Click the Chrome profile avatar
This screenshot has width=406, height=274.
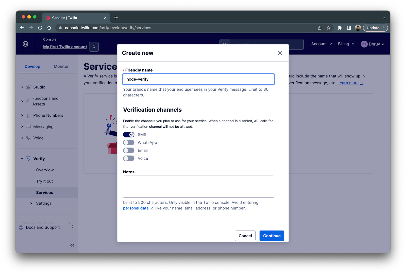tap(358, 28)
